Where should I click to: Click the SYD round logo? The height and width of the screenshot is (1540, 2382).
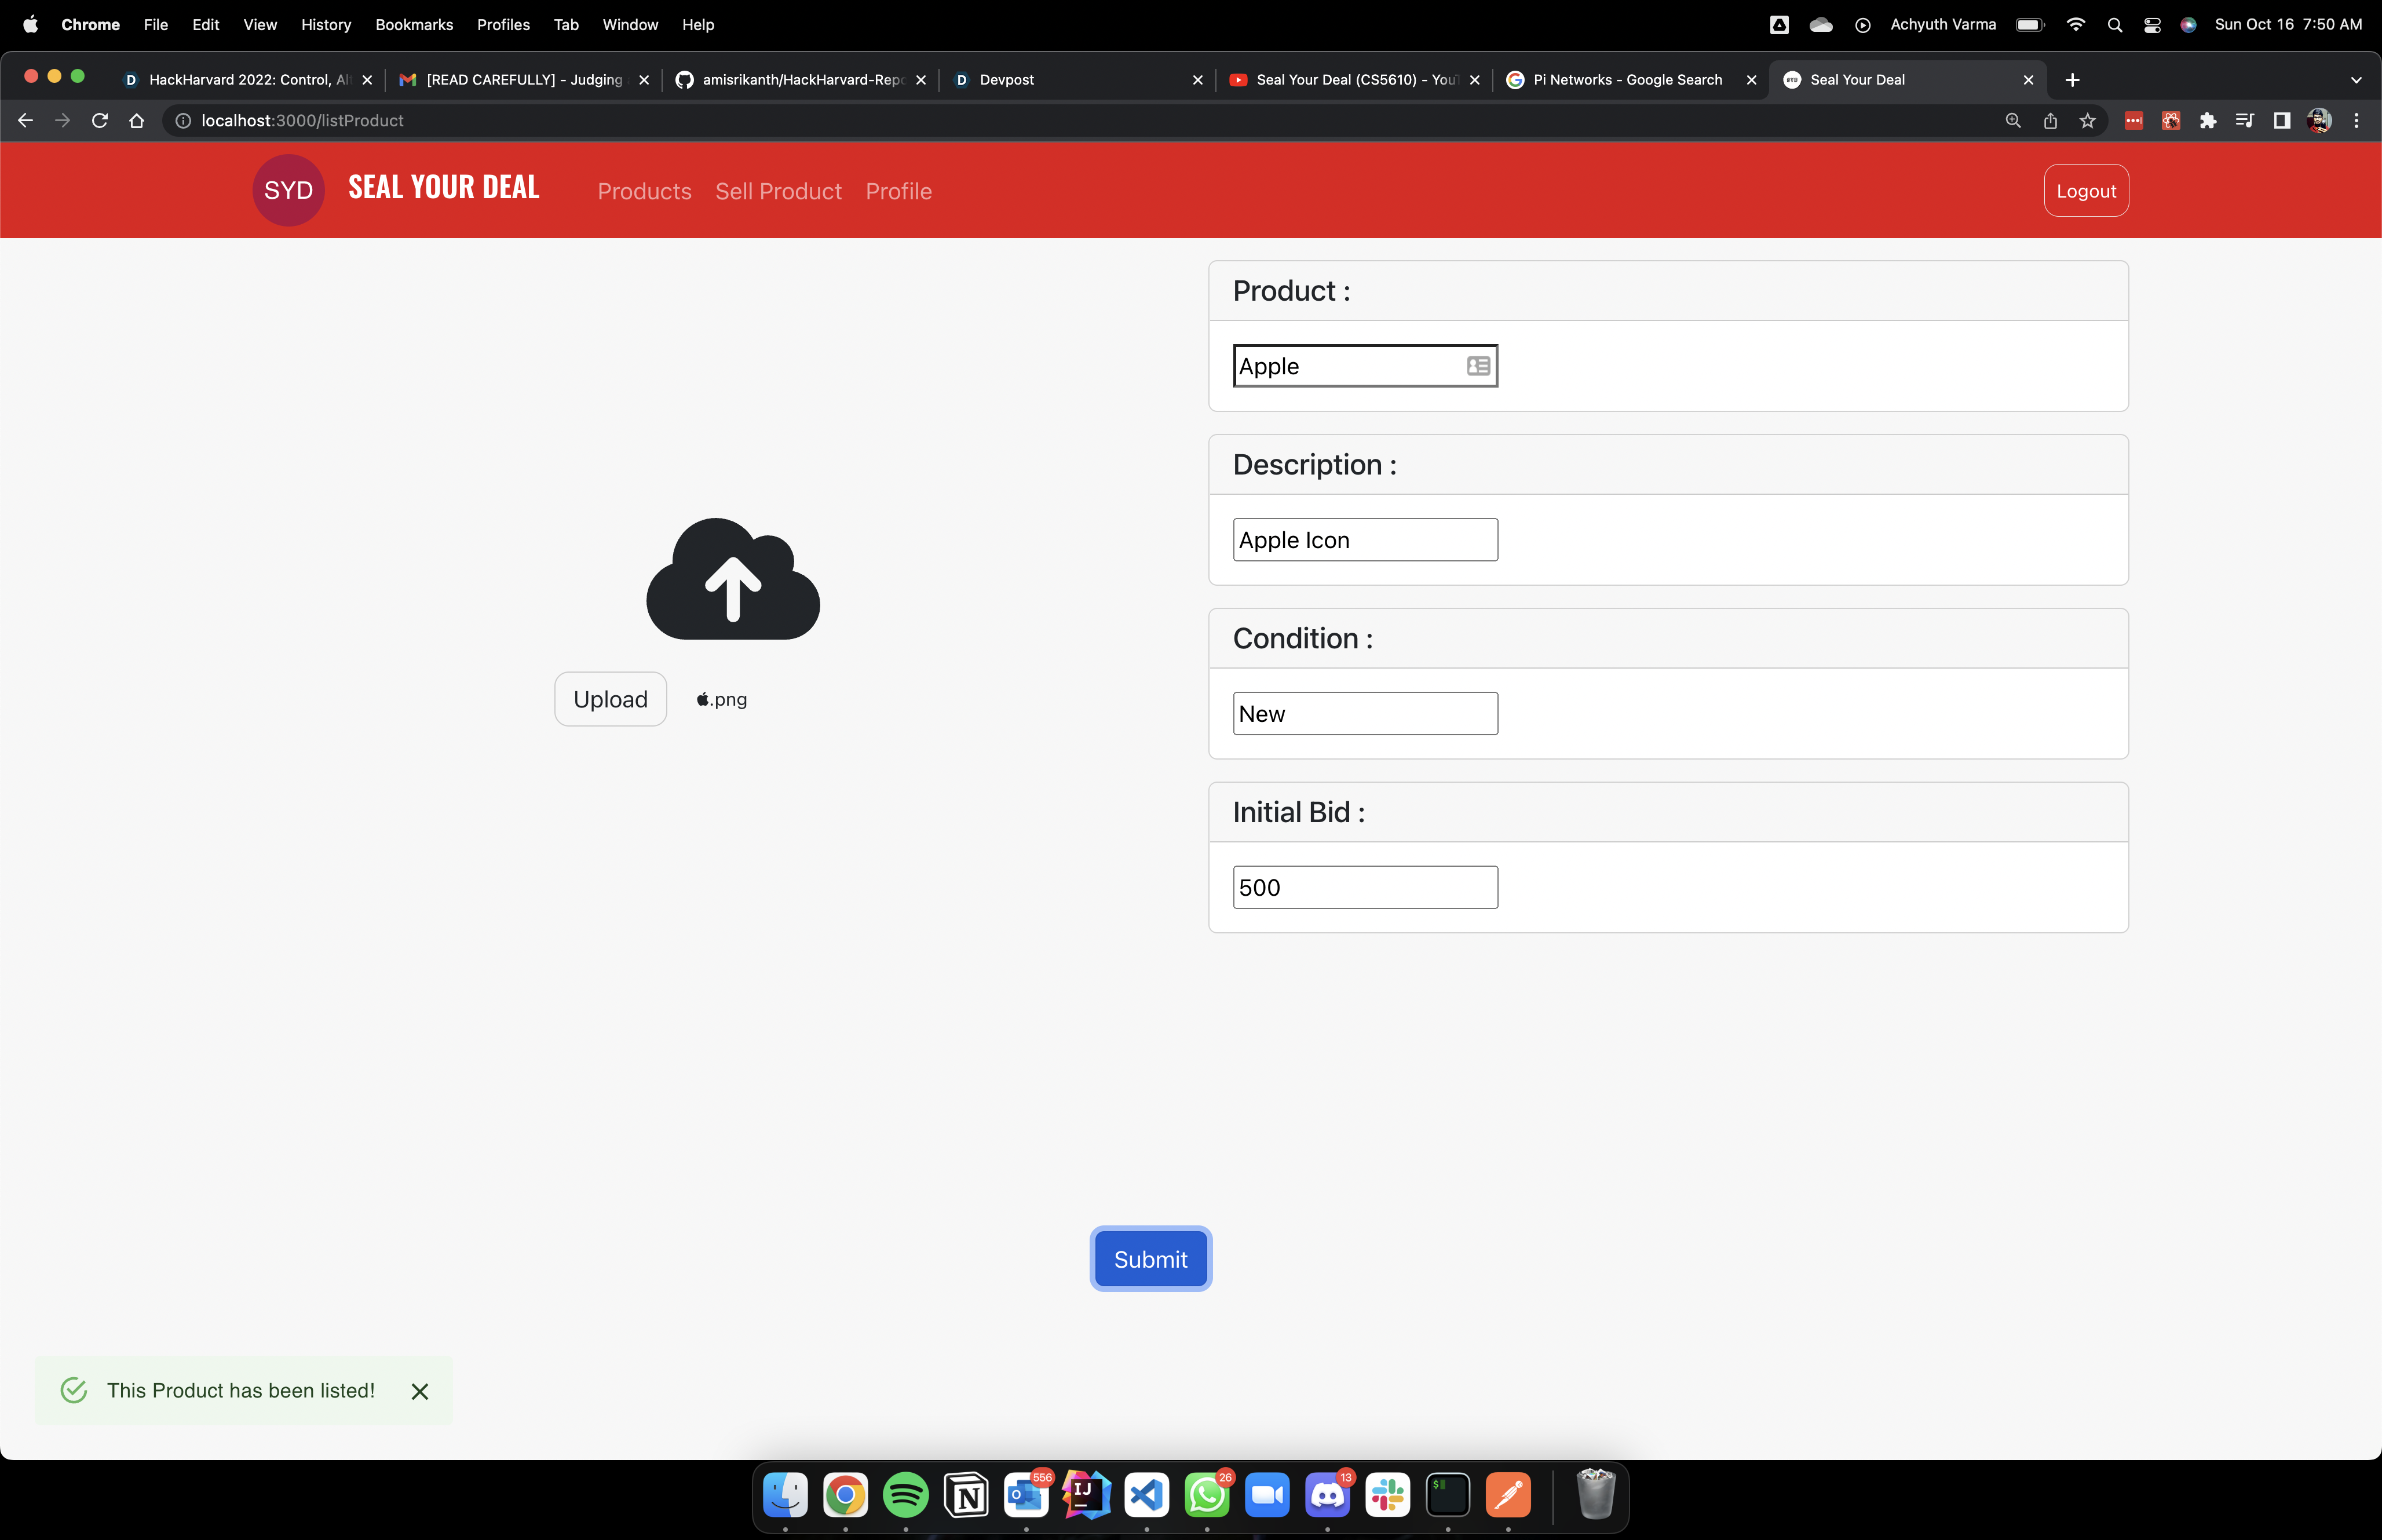tap(288, 190)
